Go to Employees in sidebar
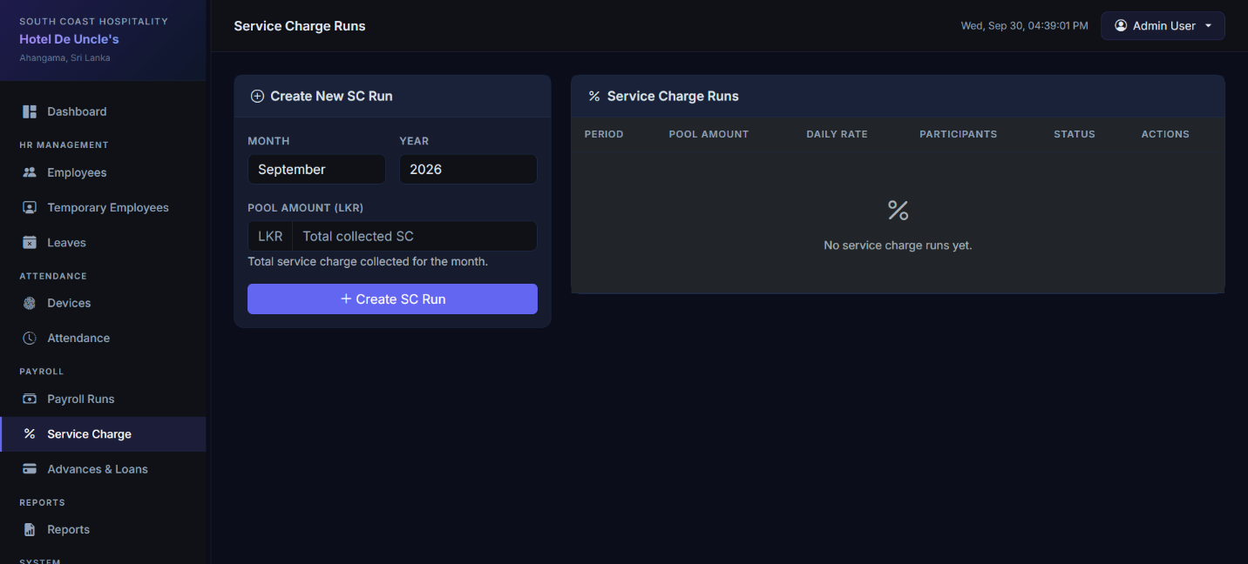Viewport: 1248px width, 564px height. click(x=104, y=172)
